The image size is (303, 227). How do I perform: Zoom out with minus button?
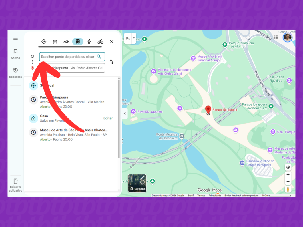pos(288,181)
